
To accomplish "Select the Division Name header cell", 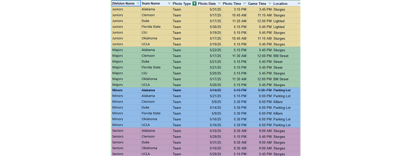I will 126,4.
